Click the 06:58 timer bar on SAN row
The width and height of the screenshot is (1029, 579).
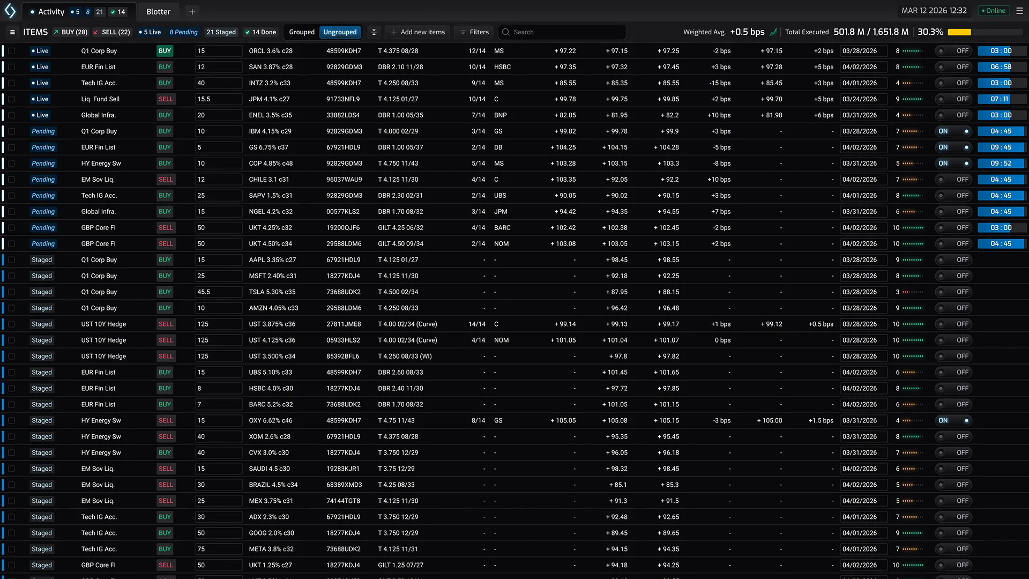point(1001,67)
